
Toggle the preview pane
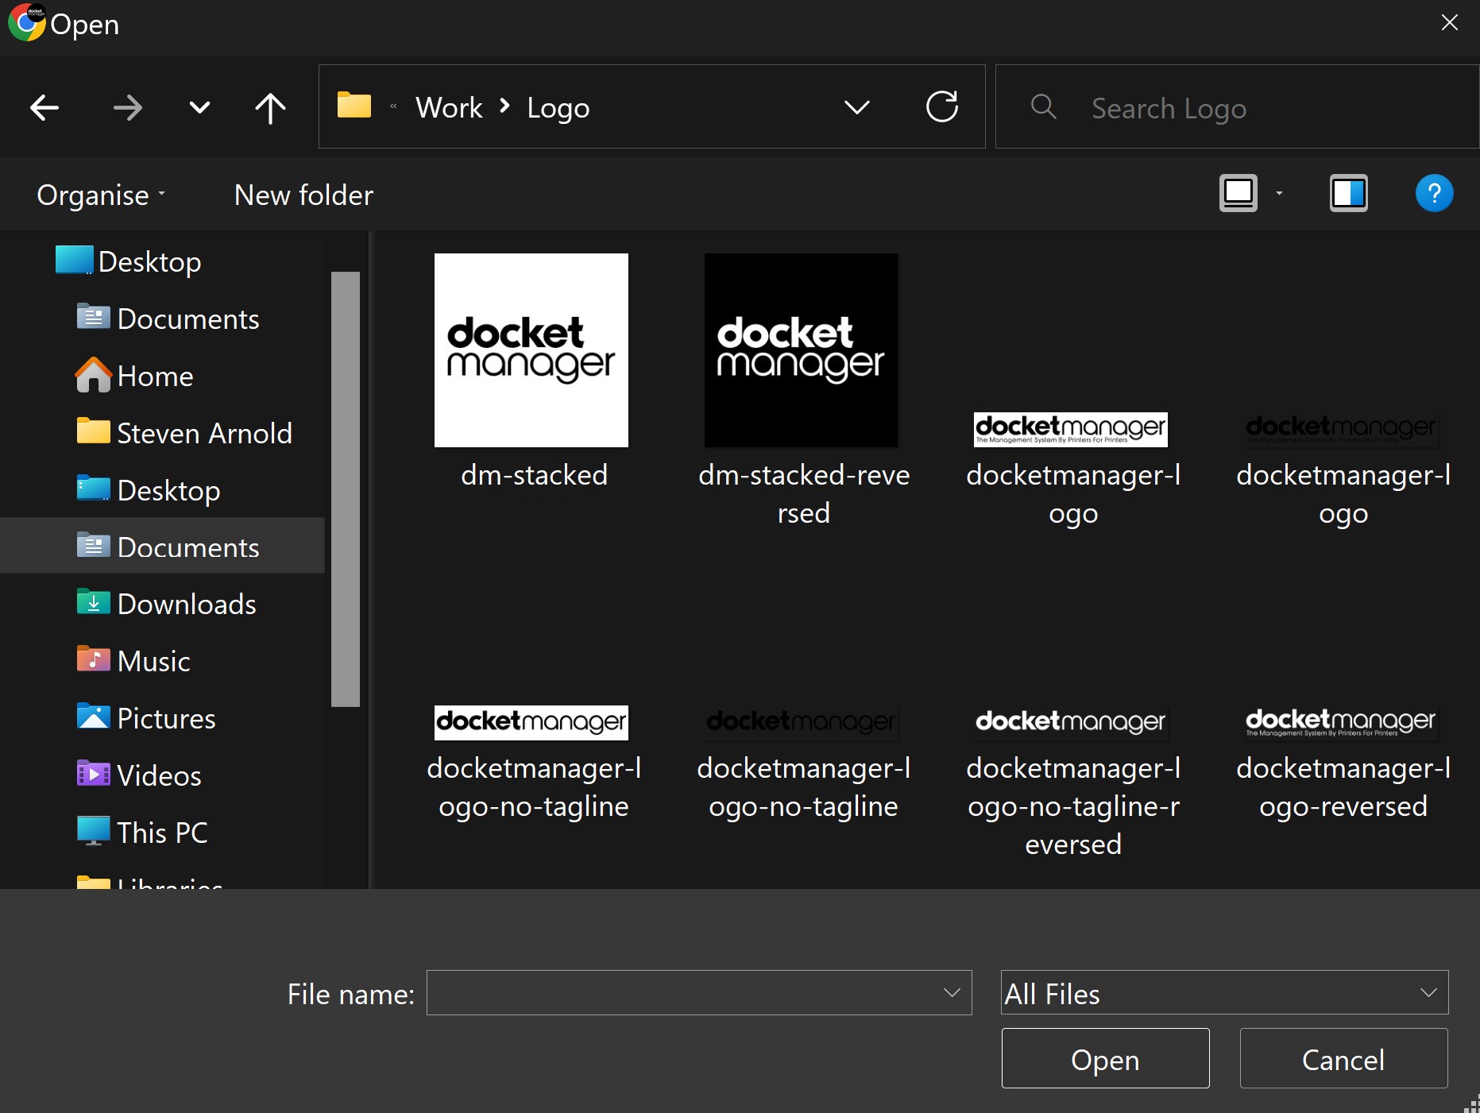[1349, 193]
